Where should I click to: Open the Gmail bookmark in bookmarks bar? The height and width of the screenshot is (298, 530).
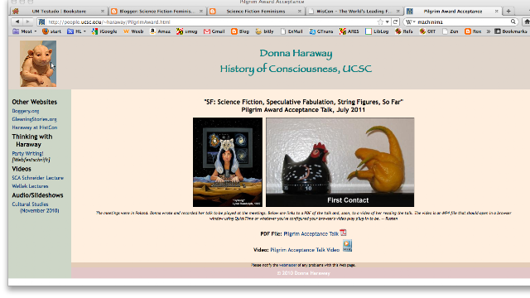point(214,31)
